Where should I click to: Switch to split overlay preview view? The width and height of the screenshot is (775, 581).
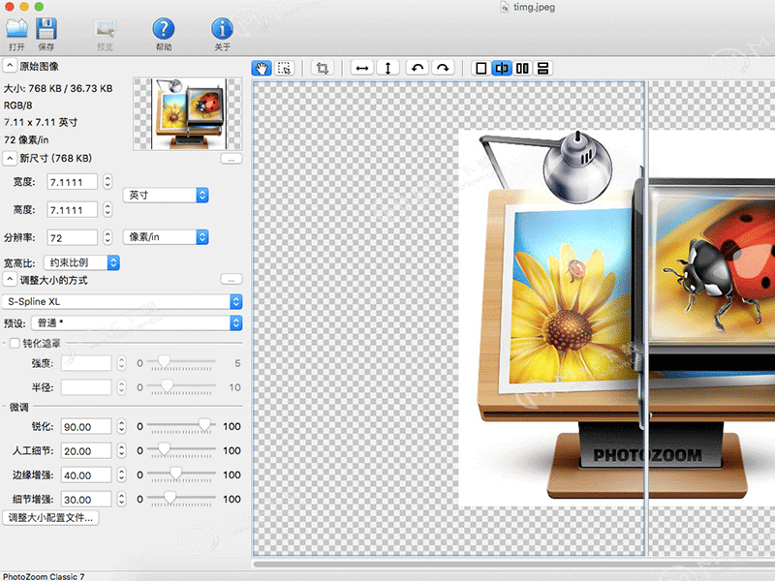coord(502,68)
